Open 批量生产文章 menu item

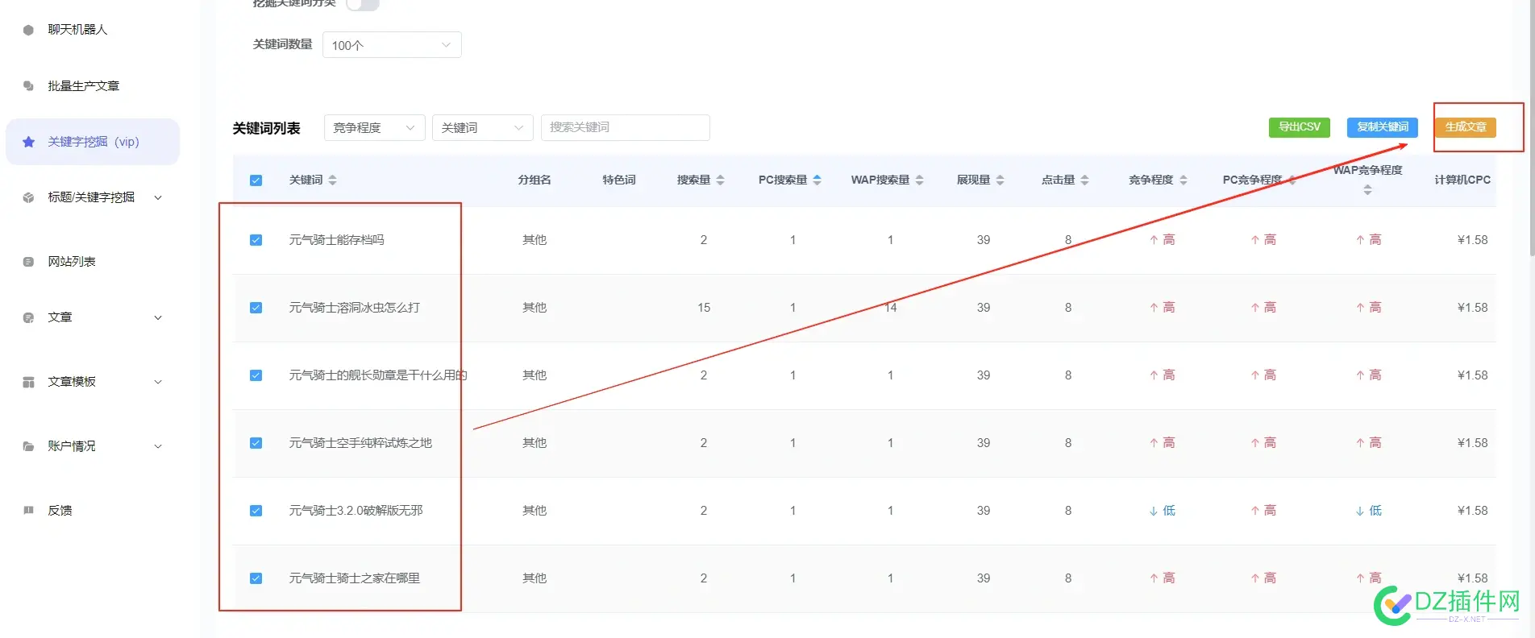[x=83, y=86]
